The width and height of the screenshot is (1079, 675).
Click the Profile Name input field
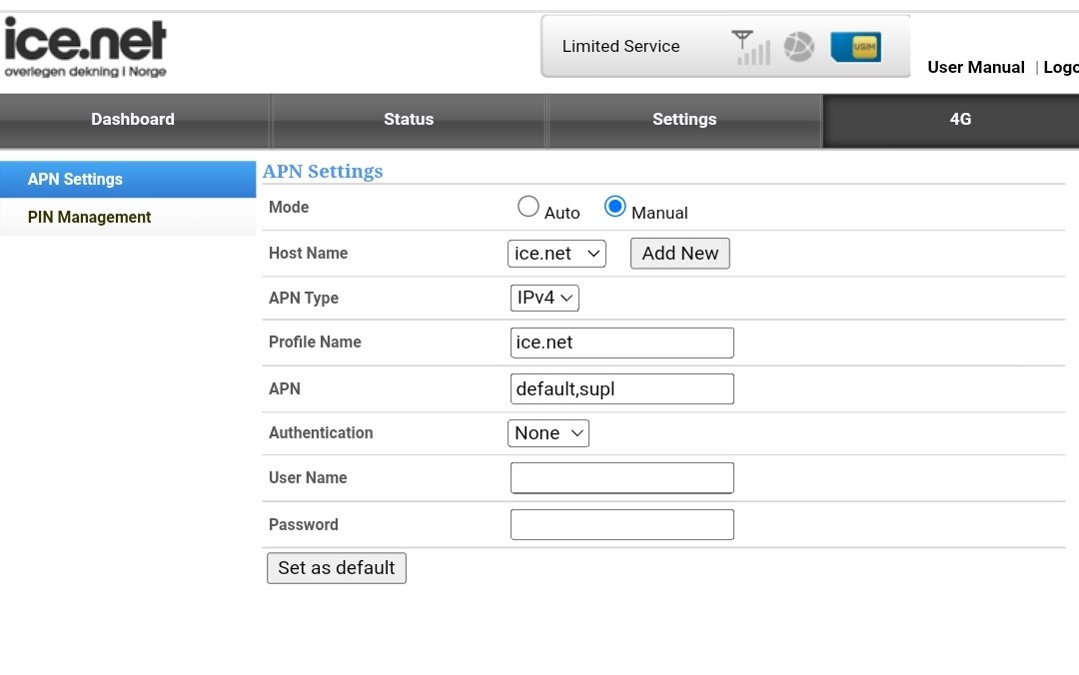pyautogui.click(x=622, y=342)
